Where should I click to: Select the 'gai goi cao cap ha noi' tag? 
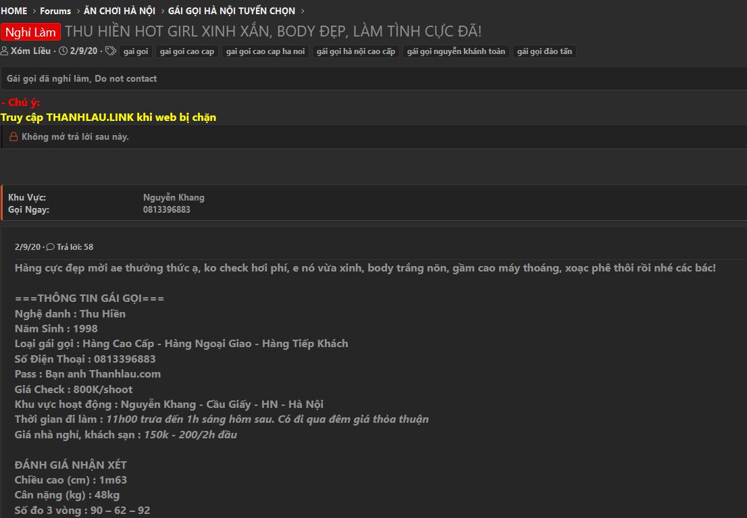pos(265,51)
